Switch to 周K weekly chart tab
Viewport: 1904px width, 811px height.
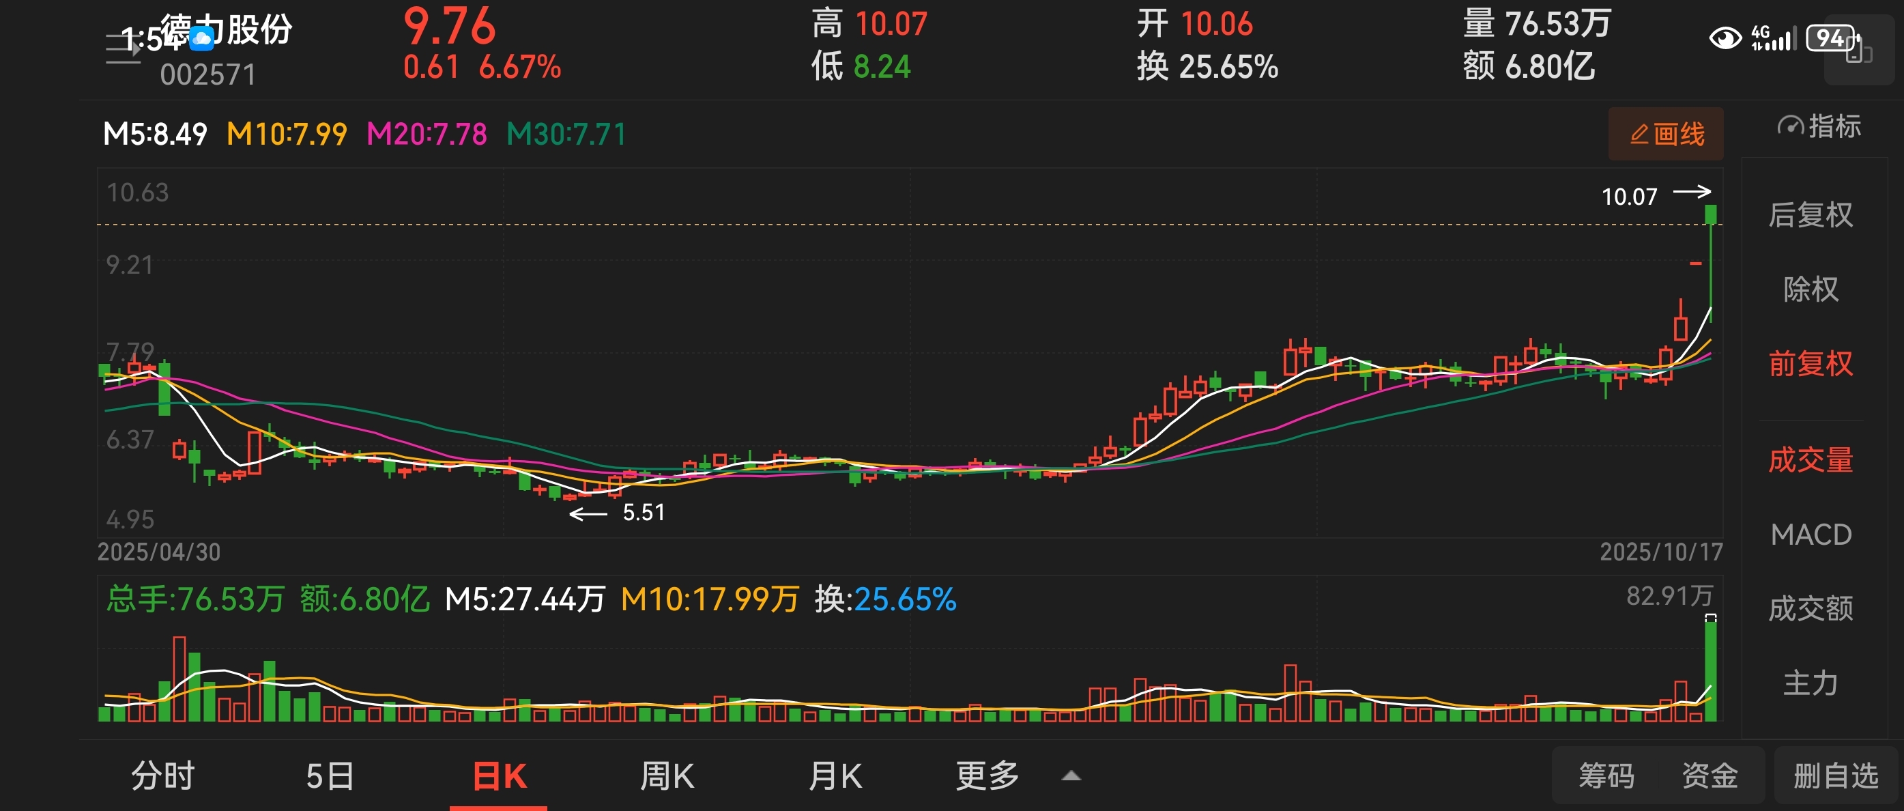[x=666, y=776]
